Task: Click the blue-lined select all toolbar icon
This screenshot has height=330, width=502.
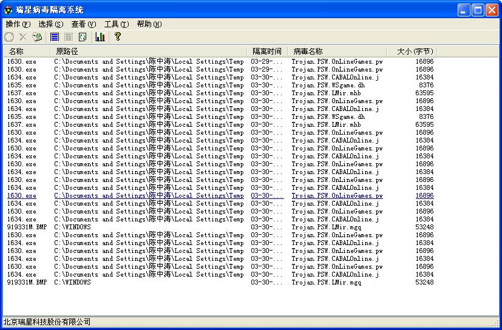Action: tap(55, 37)
